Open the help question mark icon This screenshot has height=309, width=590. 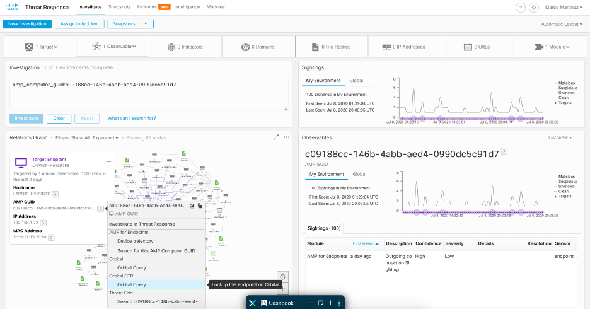[520, 7]
